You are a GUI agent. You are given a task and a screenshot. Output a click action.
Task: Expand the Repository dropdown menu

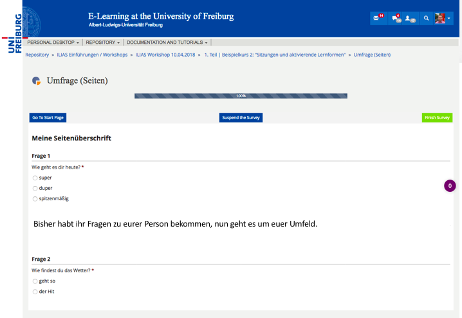pyautogui.click(x=103, y=42)
